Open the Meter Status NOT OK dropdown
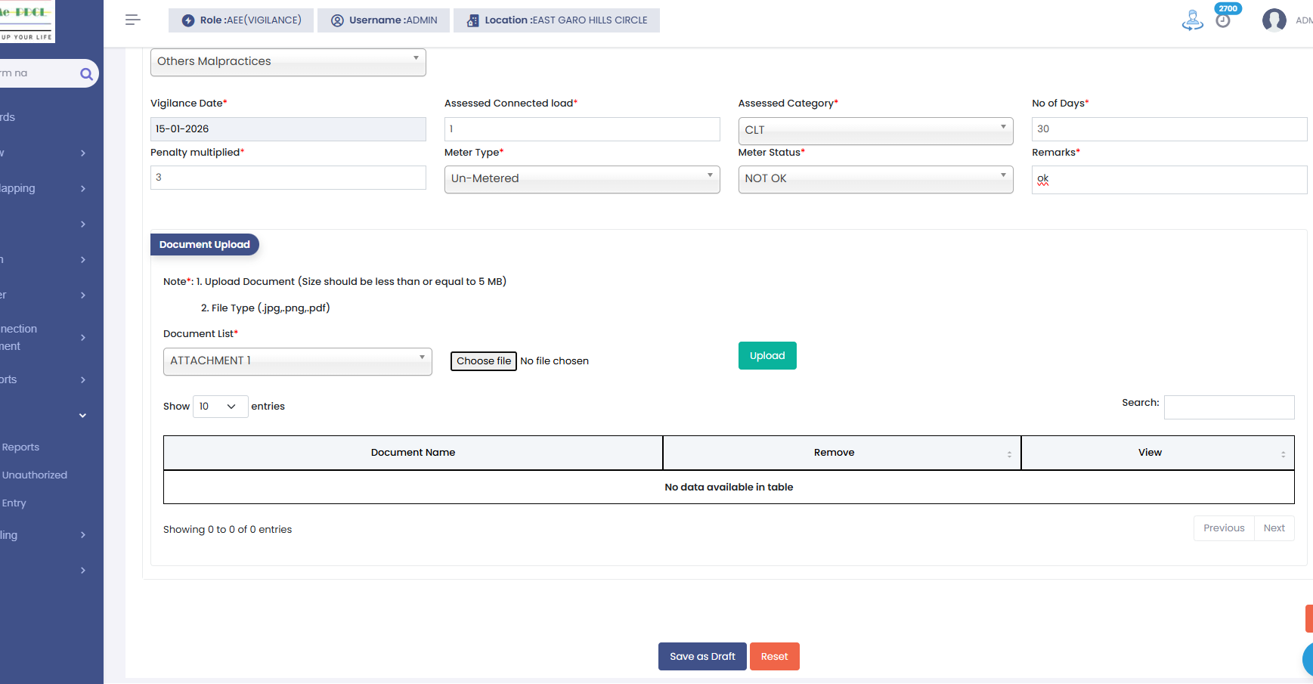Viewport: 1313px width, 684px height. pos(875,179)
